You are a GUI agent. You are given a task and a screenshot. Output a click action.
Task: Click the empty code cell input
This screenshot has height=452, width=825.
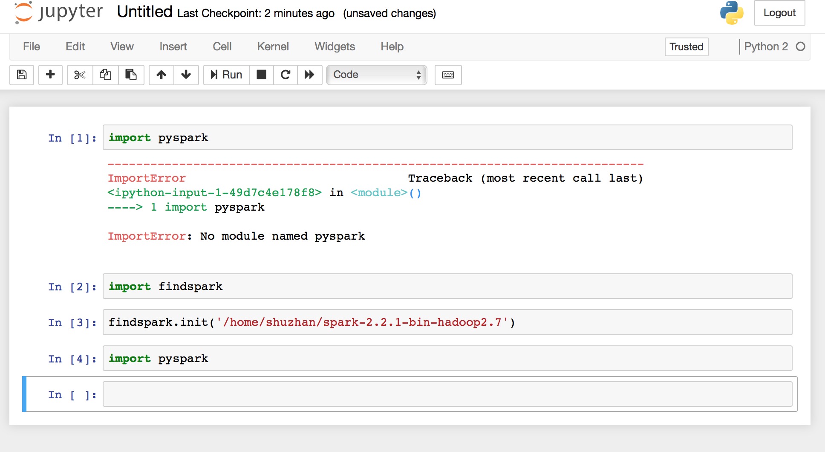coord(447,394)
